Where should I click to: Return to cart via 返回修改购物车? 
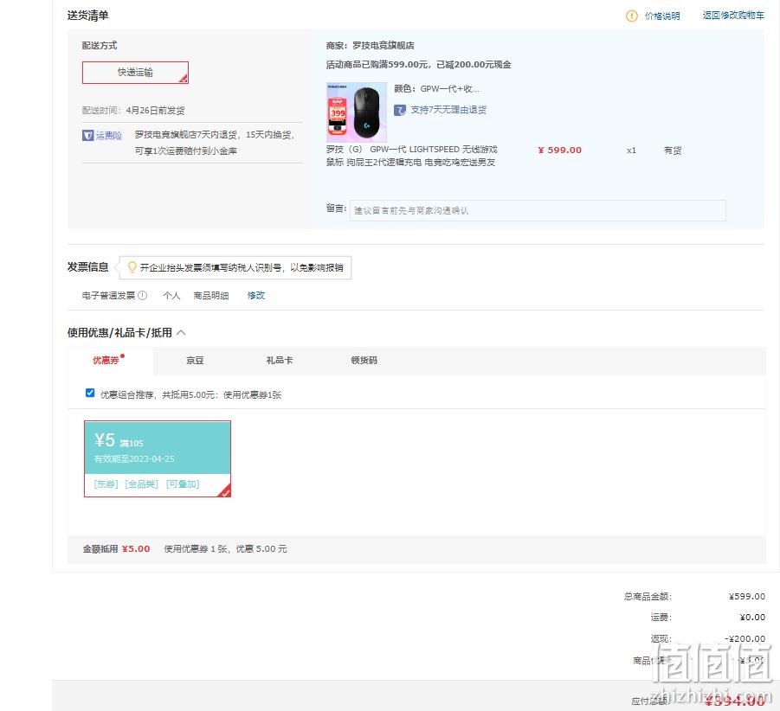(733, 16)
